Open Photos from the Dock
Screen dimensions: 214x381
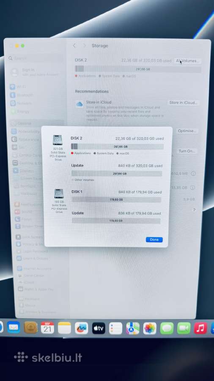click(x=150, y=329)
